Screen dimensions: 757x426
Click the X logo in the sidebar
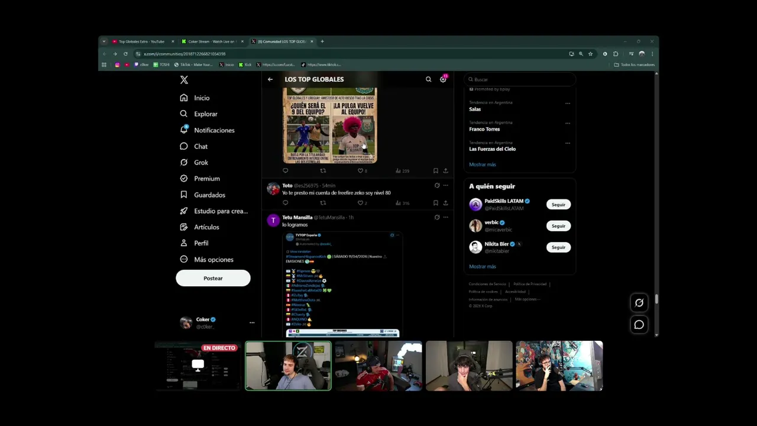point(184,80)
